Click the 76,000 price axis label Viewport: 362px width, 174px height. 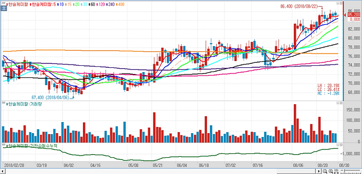(x=354, y=56)
